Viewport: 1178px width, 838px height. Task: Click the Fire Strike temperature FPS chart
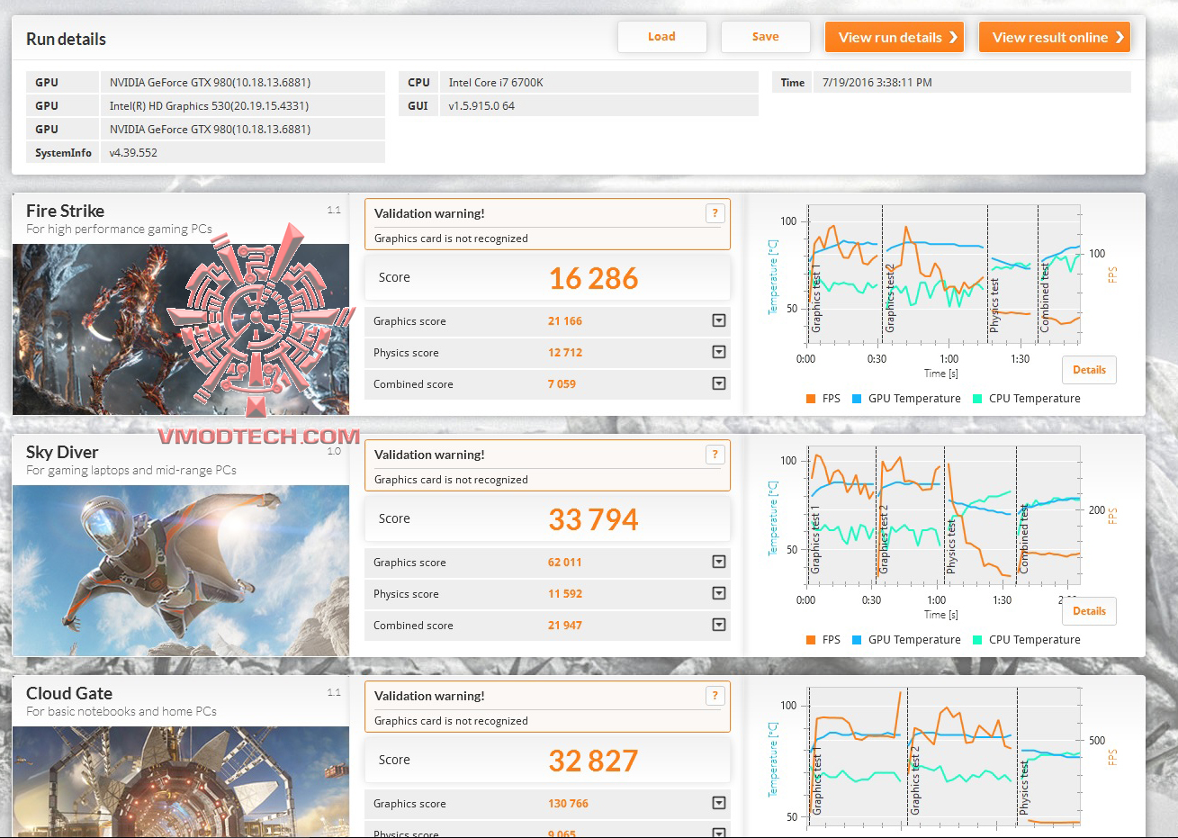coord(944,275)
